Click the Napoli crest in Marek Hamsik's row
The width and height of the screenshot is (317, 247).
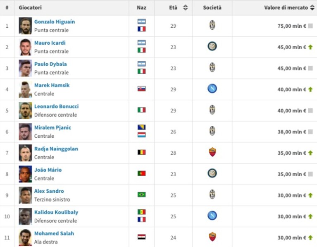(x=212, y=89)
